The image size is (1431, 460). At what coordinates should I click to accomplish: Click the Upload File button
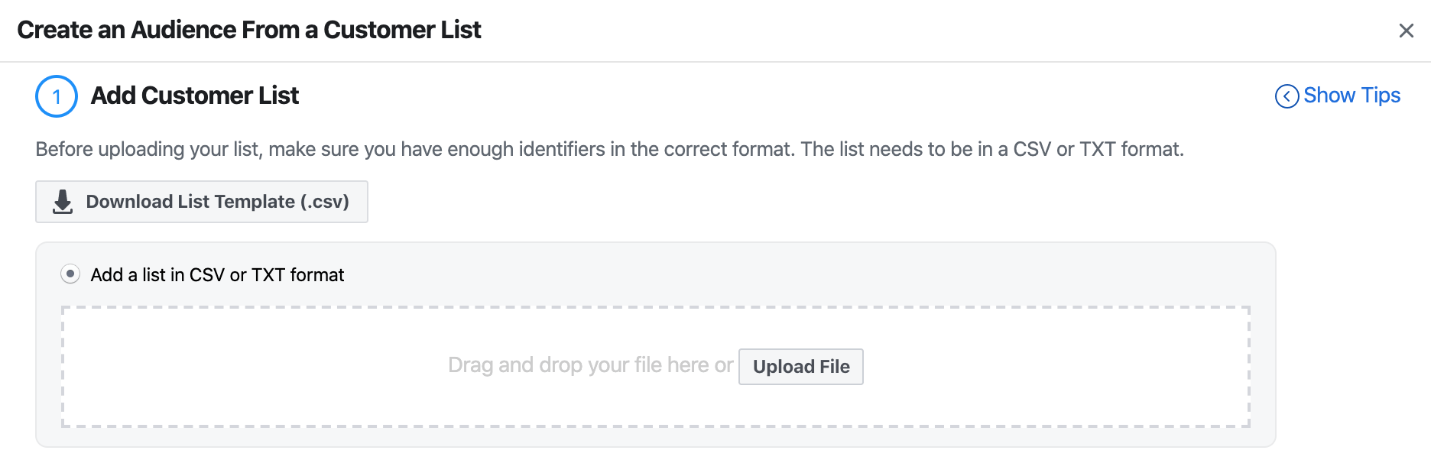pyautogui.click(x=800, y=367)
